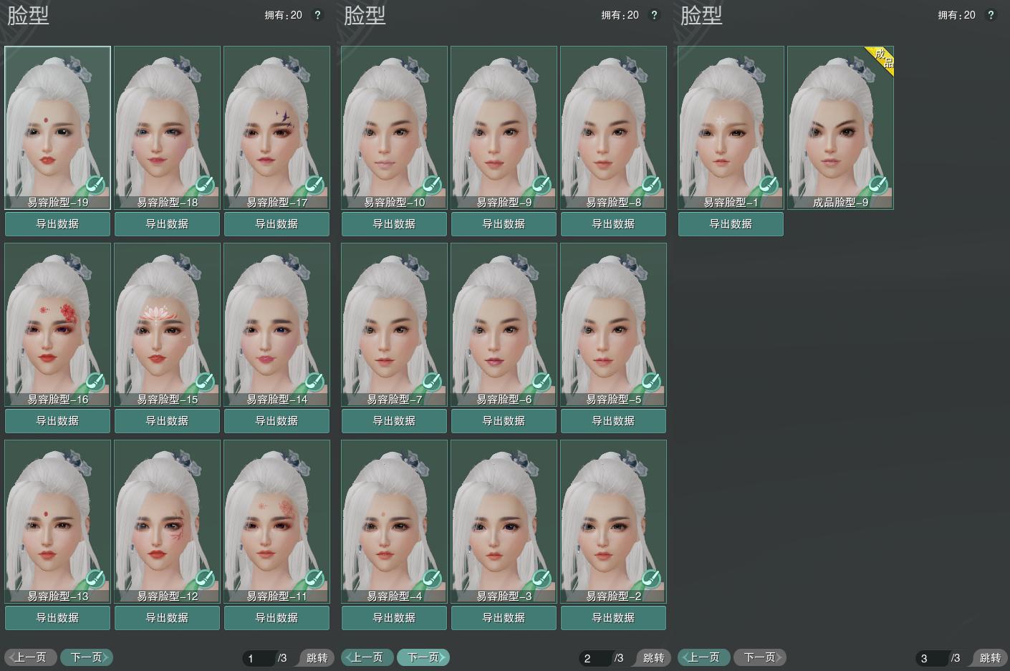Export data for 易容脸型-4
Screen dimensions: 1010x671
(395, 618)
